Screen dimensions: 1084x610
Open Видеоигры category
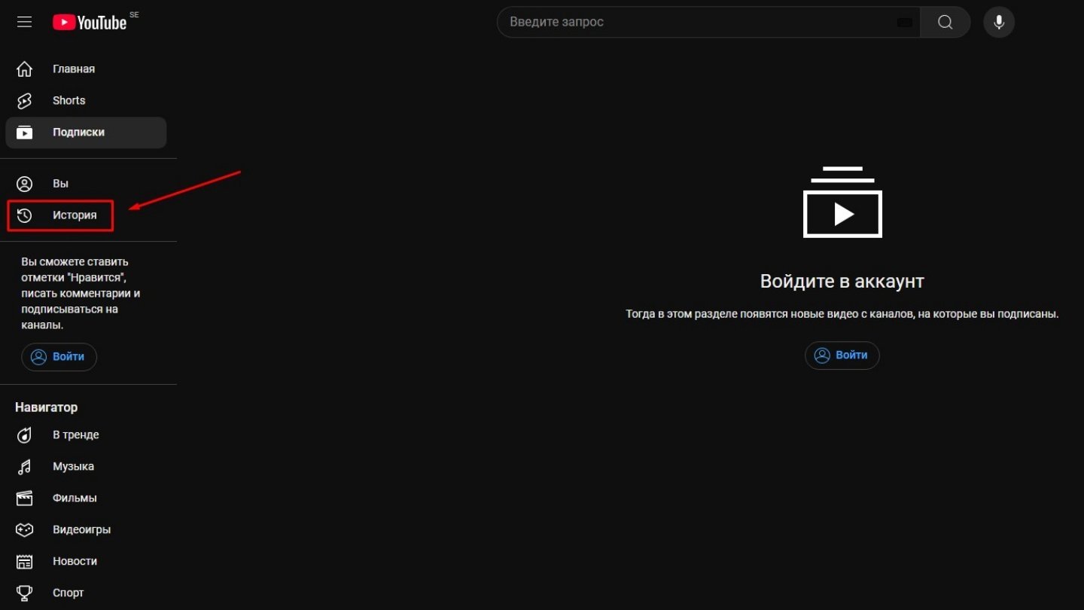pyautogui.click(x=86, y=530)
